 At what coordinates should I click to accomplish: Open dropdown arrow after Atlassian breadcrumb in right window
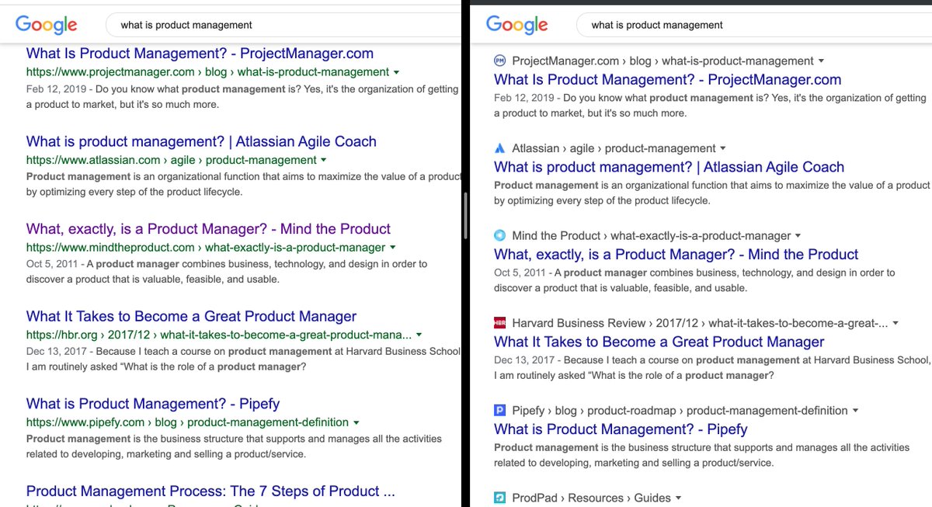coord(723,148)
